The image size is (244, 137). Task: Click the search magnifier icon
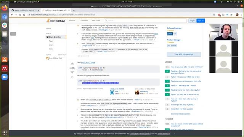[x=106, y=21]
